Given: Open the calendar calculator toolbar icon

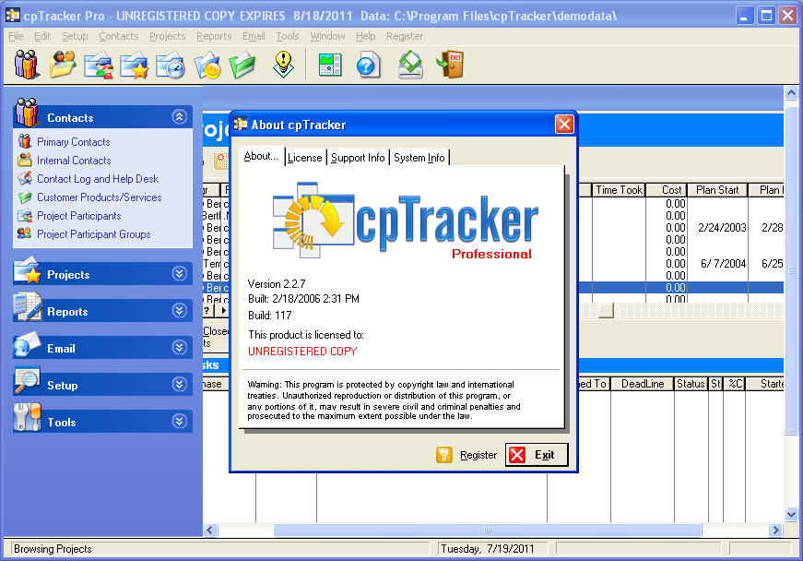Looking at the screenshot, I should pos(330,66).
